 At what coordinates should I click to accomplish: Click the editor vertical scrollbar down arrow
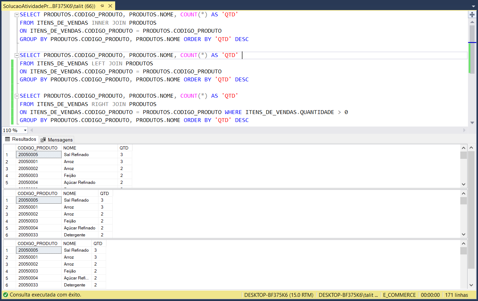point(472,123)
